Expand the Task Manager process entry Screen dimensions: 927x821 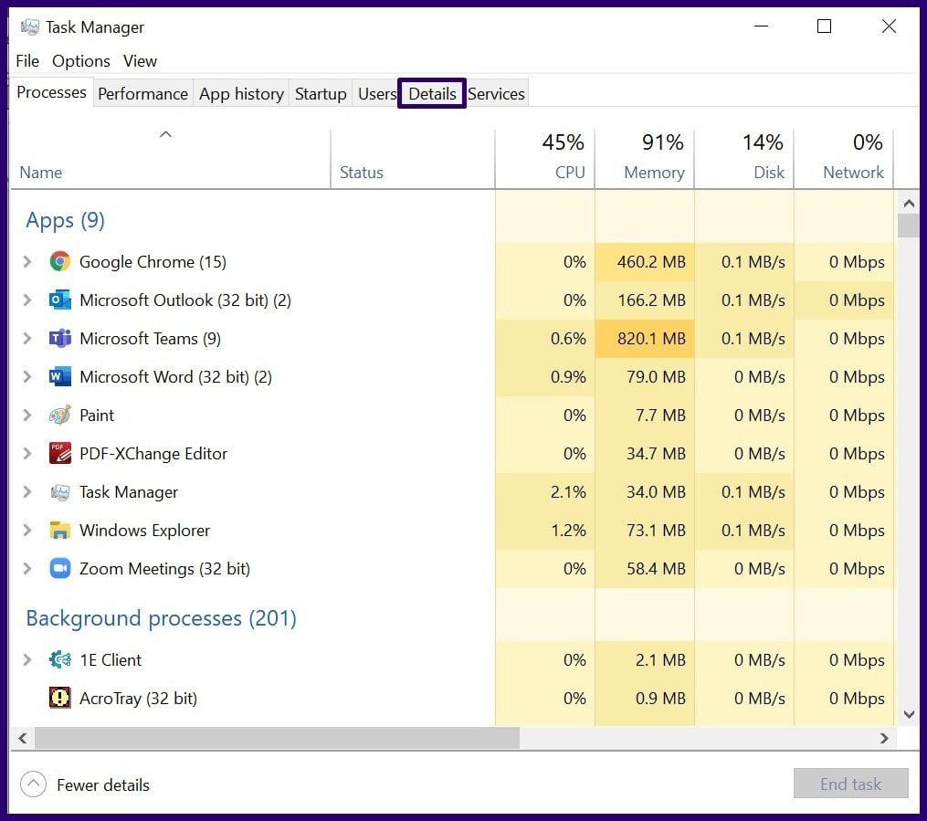click(x=27, y=491)
